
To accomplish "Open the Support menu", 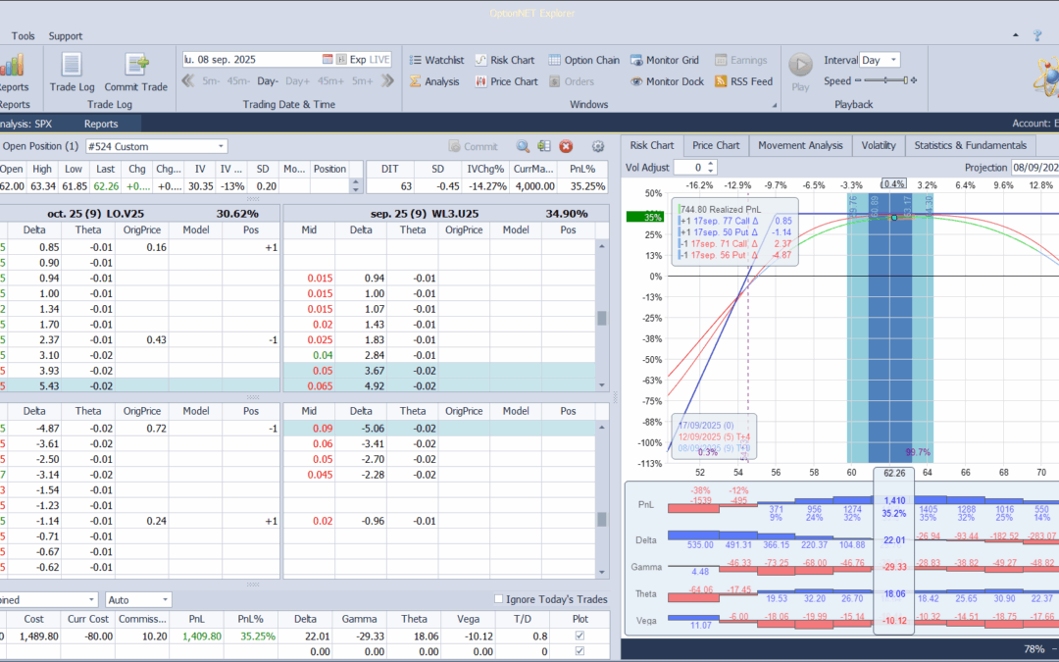I will coord(66,36).
